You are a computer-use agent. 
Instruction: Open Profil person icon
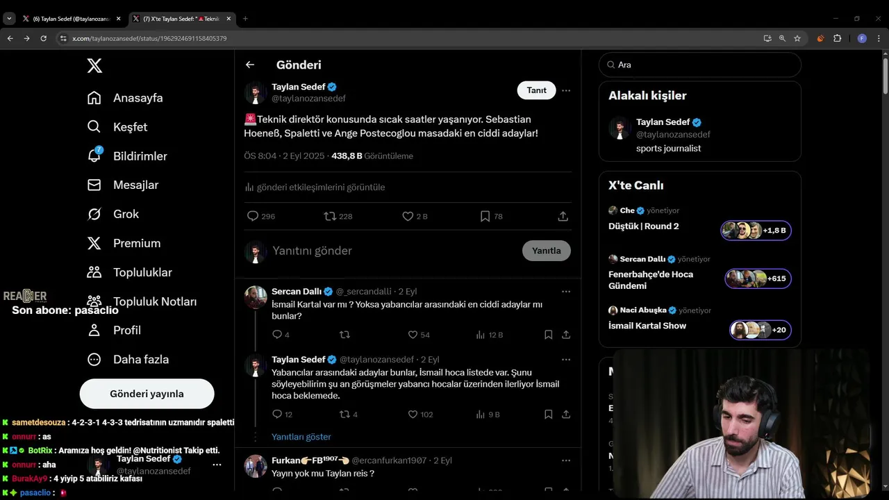click(x=94, y=331)
